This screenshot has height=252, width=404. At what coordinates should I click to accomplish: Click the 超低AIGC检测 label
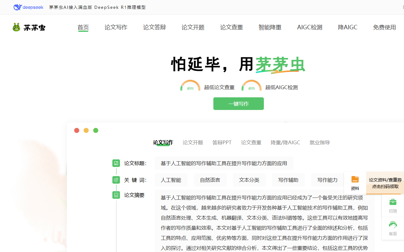tap(282, 87)
